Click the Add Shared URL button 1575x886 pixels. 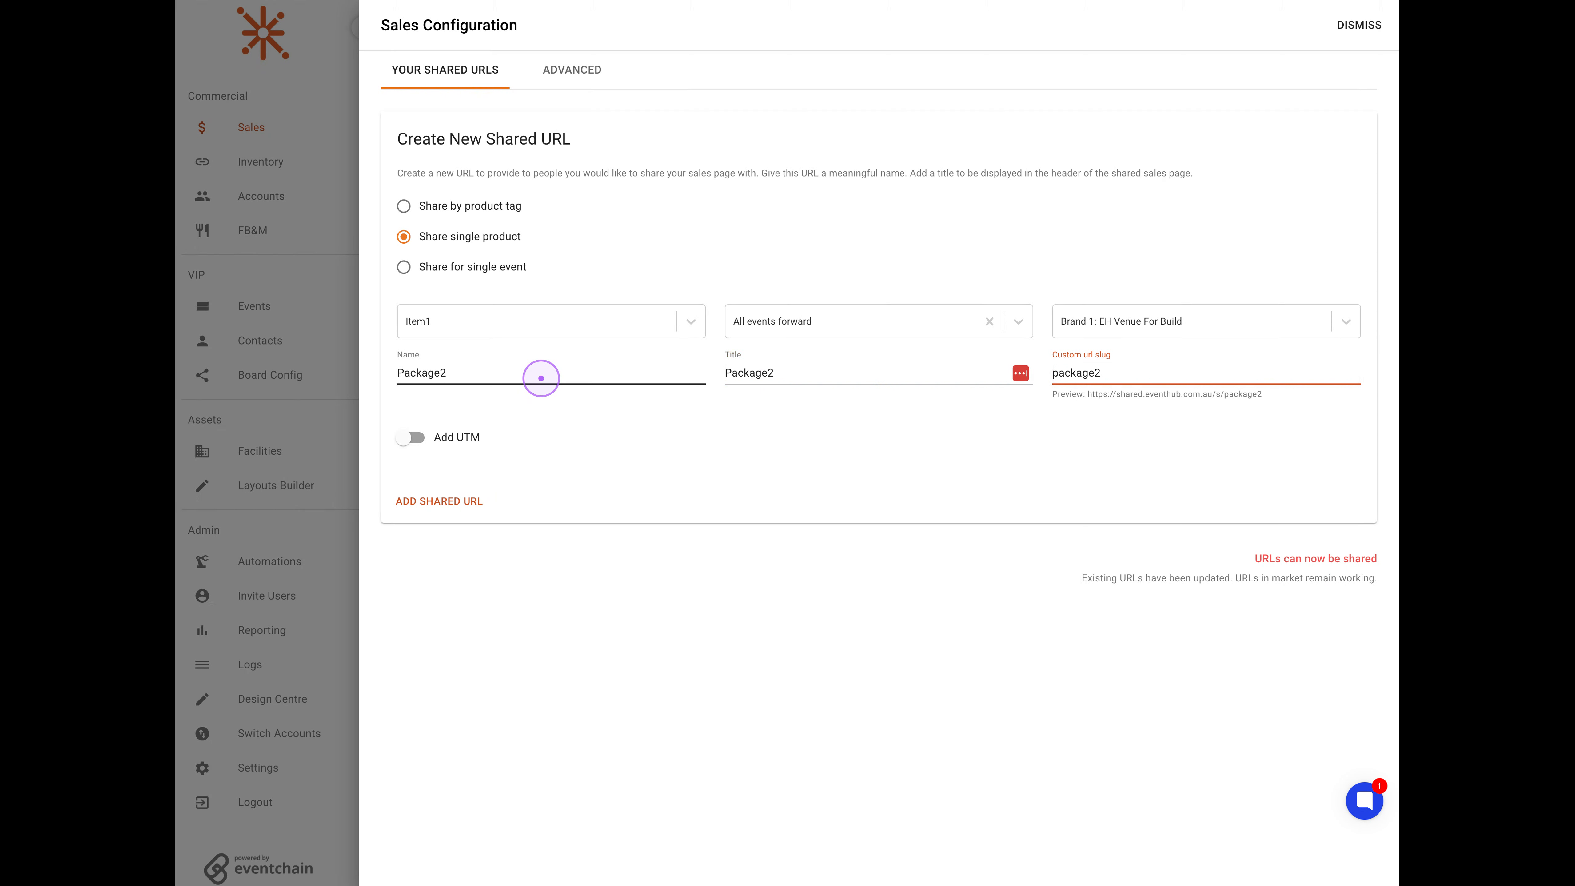pos(439,501)
